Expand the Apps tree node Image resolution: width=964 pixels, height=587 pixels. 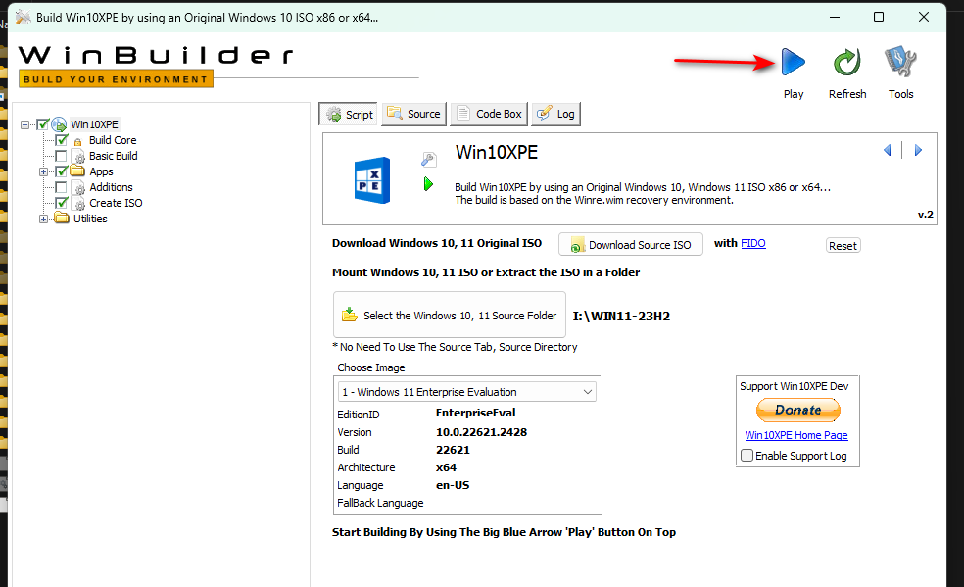(43, 172)
